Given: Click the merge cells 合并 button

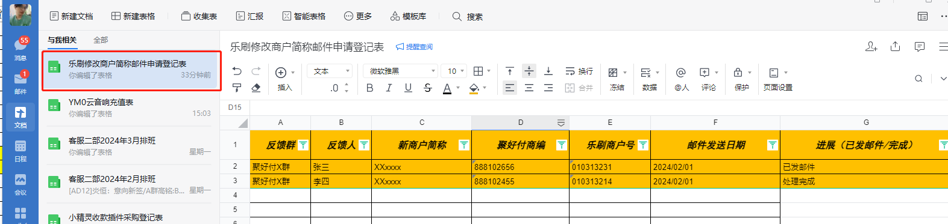Looking at the screenshot, I should 579,88.
